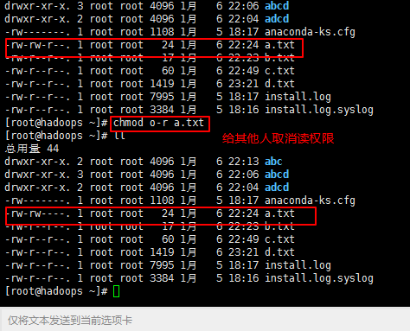The image size is (410, 331).
Task: Click the blue 'abc' directory name
Action: pos(273,162)
